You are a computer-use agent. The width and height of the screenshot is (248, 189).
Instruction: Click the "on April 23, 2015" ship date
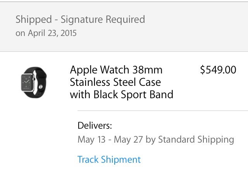[46, 33]
